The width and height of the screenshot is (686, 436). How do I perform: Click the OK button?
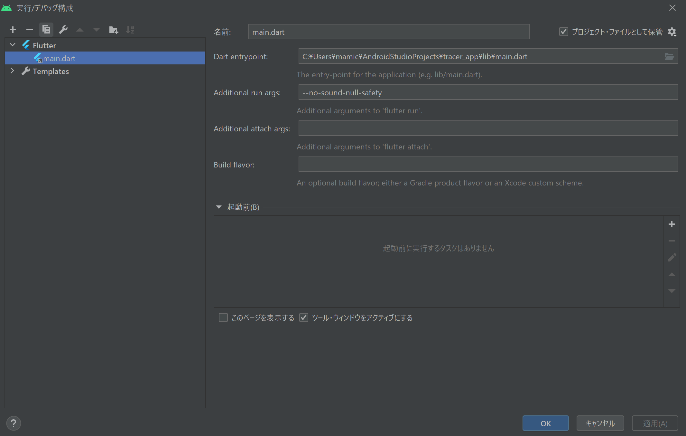pyautogui.click(x=545, y=423)
